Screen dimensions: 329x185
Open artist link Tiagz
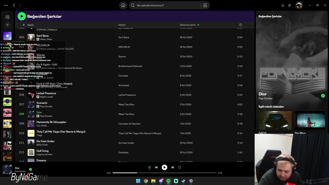click(39, 135)
